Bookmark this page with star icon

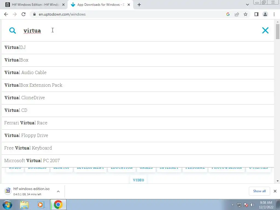(246, 14)
